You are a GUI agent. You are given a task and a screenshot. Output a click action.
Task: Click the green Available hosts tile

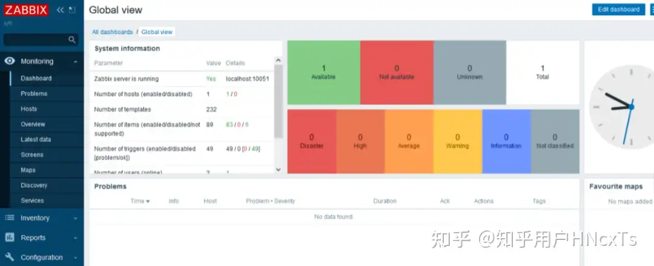(x=323, y=72)
